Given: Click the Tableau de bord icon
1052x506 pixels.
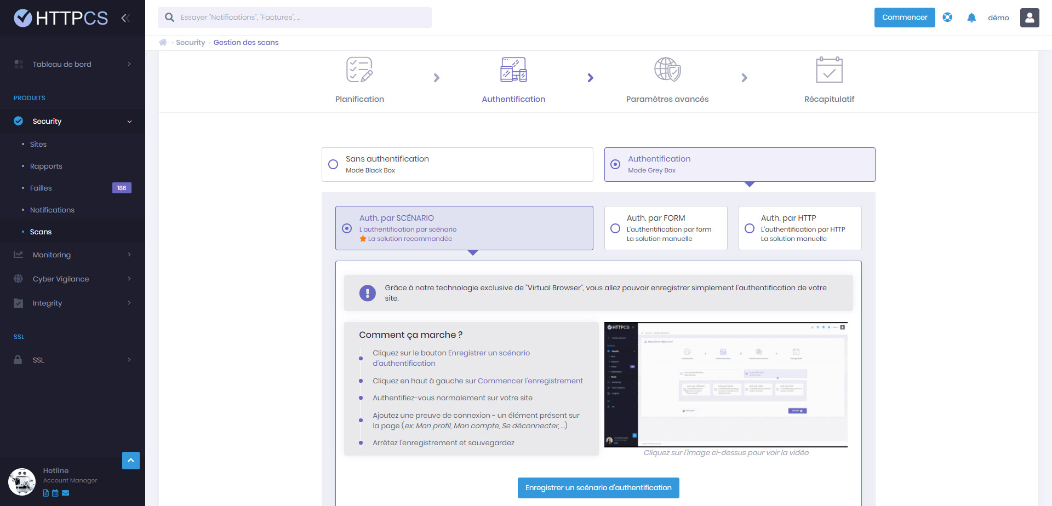Looking at the screenshot, I should (19, 64).
